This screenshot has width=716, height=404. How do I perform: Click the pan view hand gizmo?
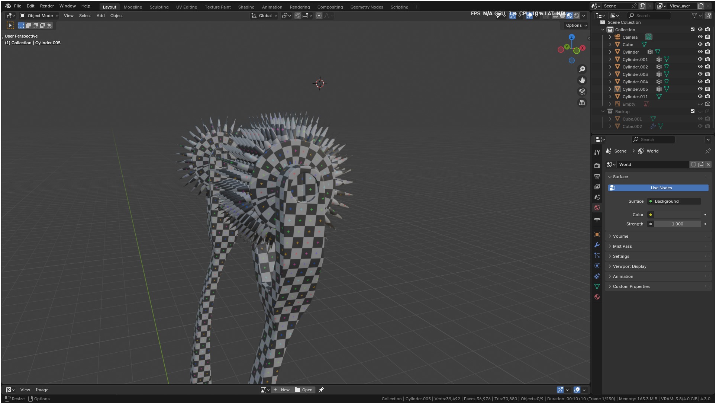pyautogui.click(x=582, y=80)
